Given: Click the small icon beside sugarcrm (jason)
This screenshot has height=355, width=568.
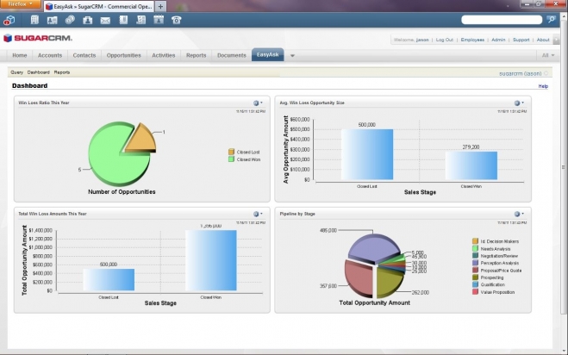Looking at the screenshot, I should 546,73.
